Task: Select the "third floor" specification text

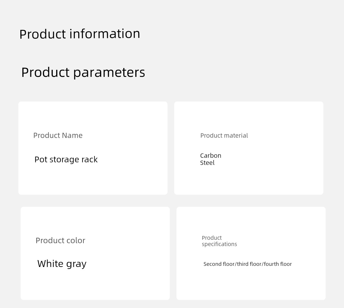Action: (x=249, y=264)
